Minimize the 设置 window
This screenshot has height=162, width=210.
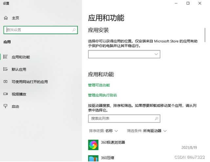coord(176,3)
